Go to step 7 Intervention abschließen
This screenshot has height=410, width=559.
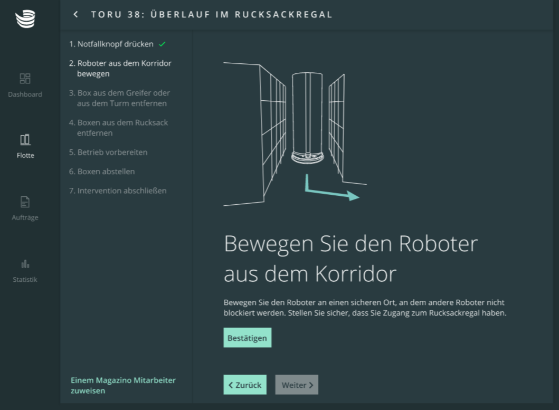tap(118, 190)
